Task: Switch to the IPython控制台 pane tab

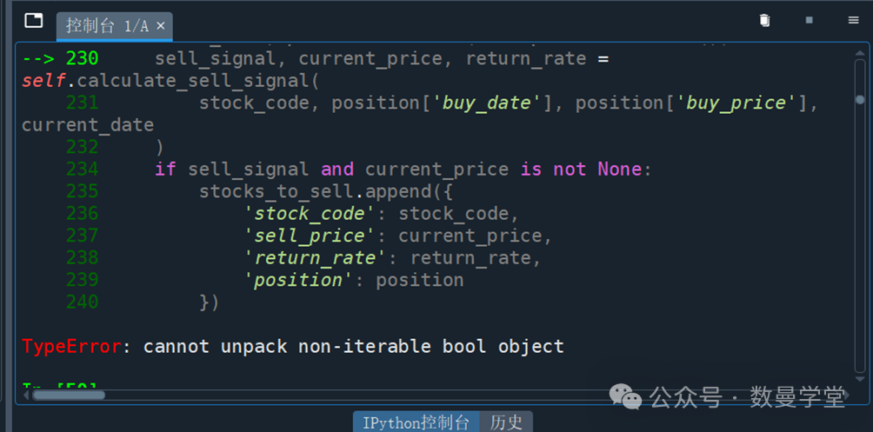Action: [416, 422]
